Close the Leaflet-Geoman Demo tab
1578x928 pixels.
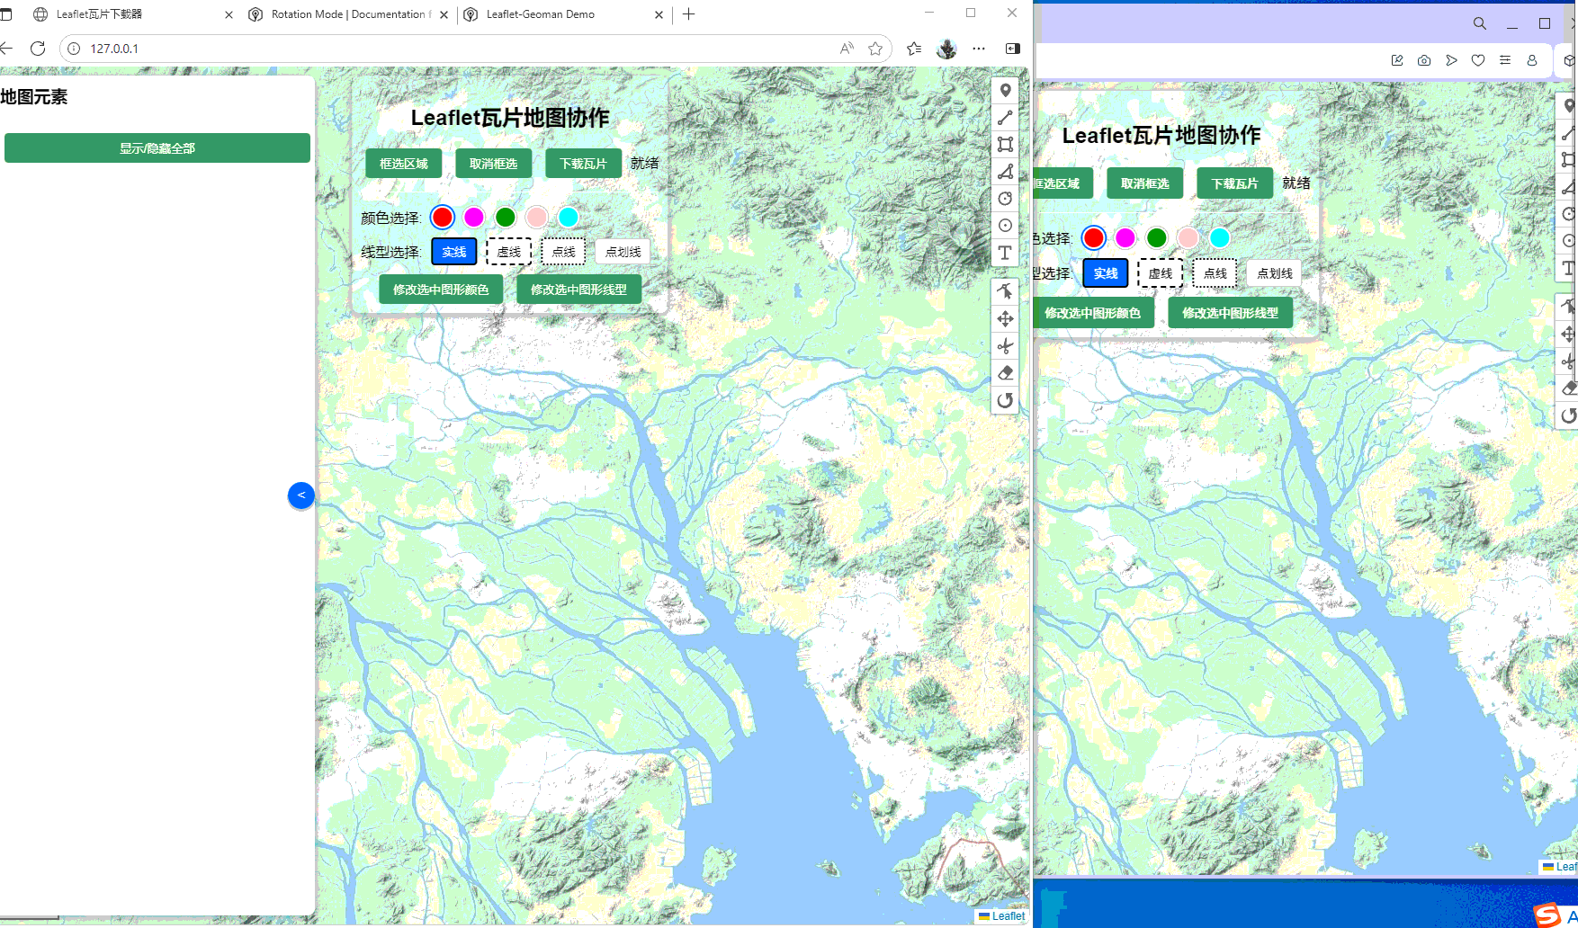659,14
